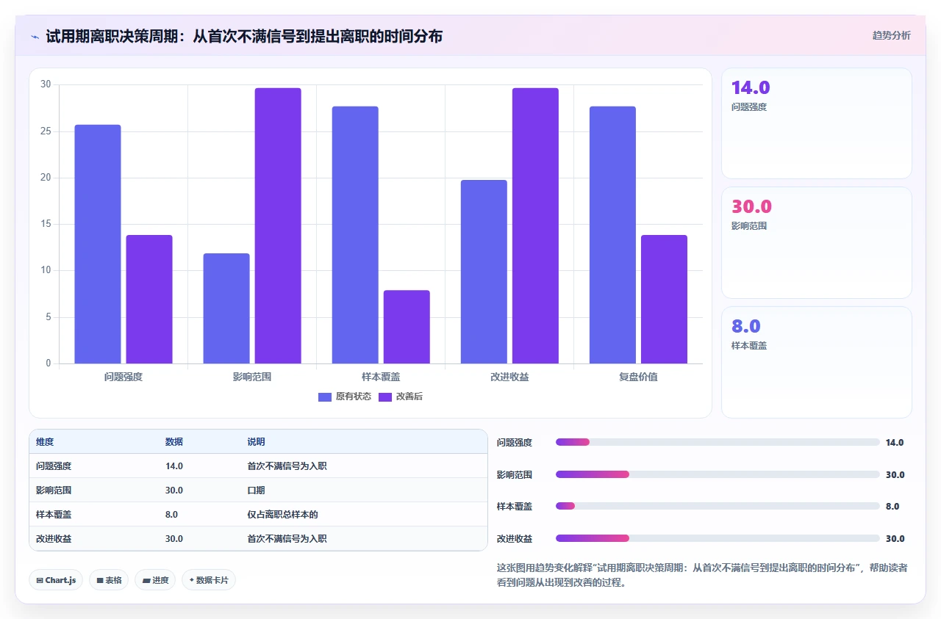Click the 样本覆盖 x-axis label
Screen dimensions: 941x619
pyautogui.click(x=381, y=377)
